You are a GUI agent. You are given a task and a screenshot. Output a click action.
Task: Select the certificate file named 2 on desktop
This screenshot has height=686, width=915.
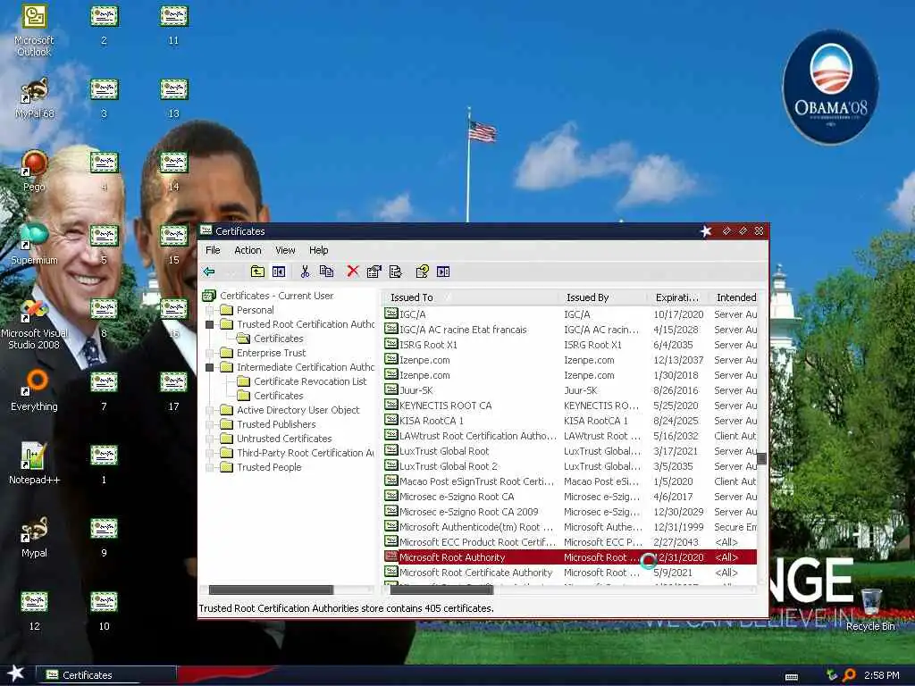pyautogui.click(x=104, y=24)
